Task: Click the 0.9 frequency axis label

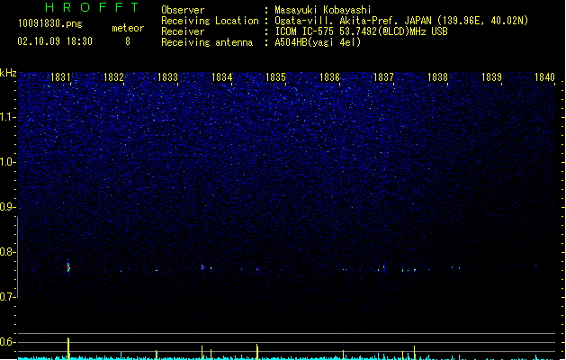Action: click(x=7, y=207)
